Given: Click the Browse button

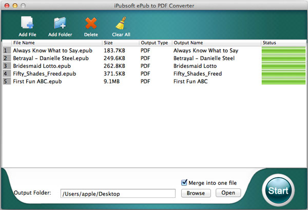Looking at the screenshot, I should pos(196,193).
